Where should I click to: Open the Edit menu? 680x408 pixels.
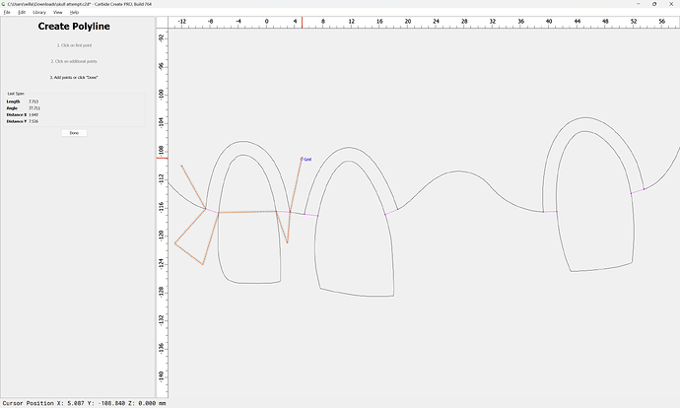(21, 12)
